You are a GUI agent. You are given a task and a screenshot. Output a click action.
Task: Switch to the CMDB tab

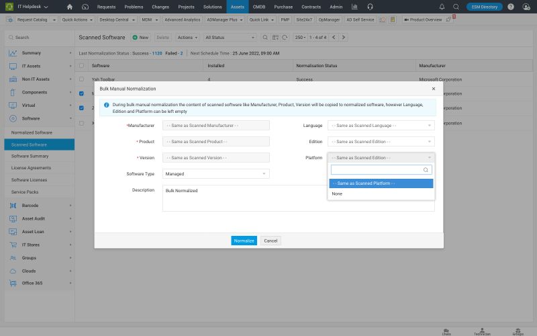pyautogui.click(x=259, y=7)
